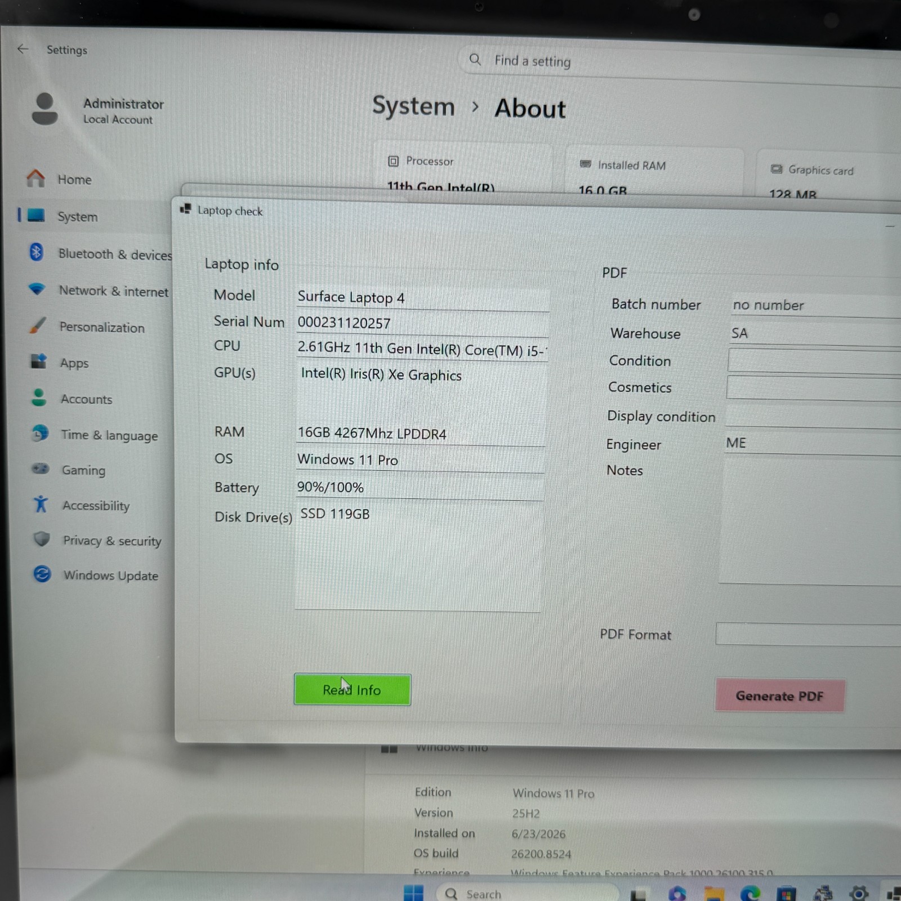Click the OS field showing Windows 11 Pro

(420, 460)
